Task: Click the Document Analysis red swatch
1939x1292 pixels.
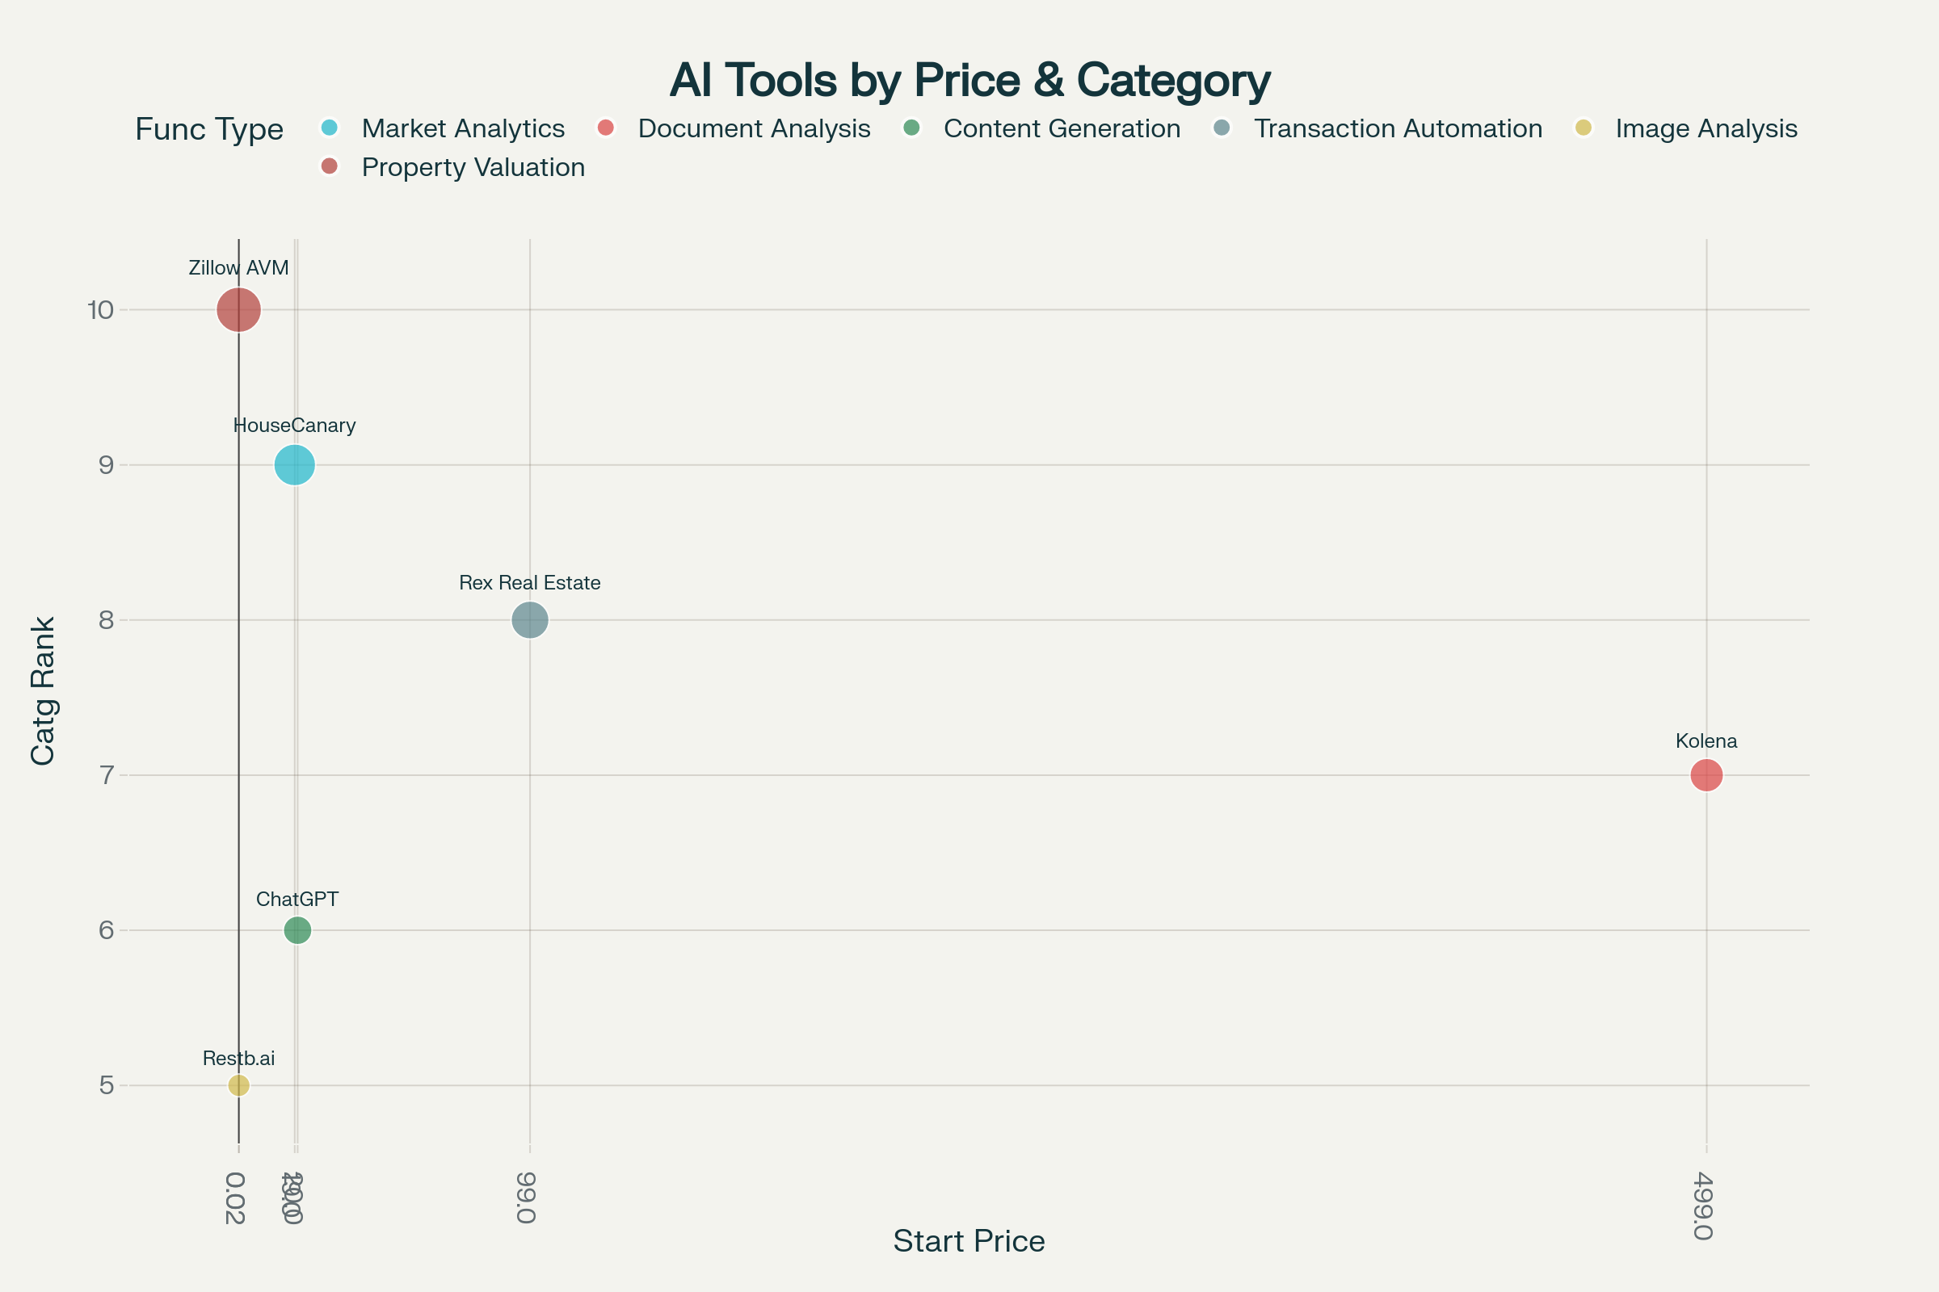Action: click(x=606, y=128)
